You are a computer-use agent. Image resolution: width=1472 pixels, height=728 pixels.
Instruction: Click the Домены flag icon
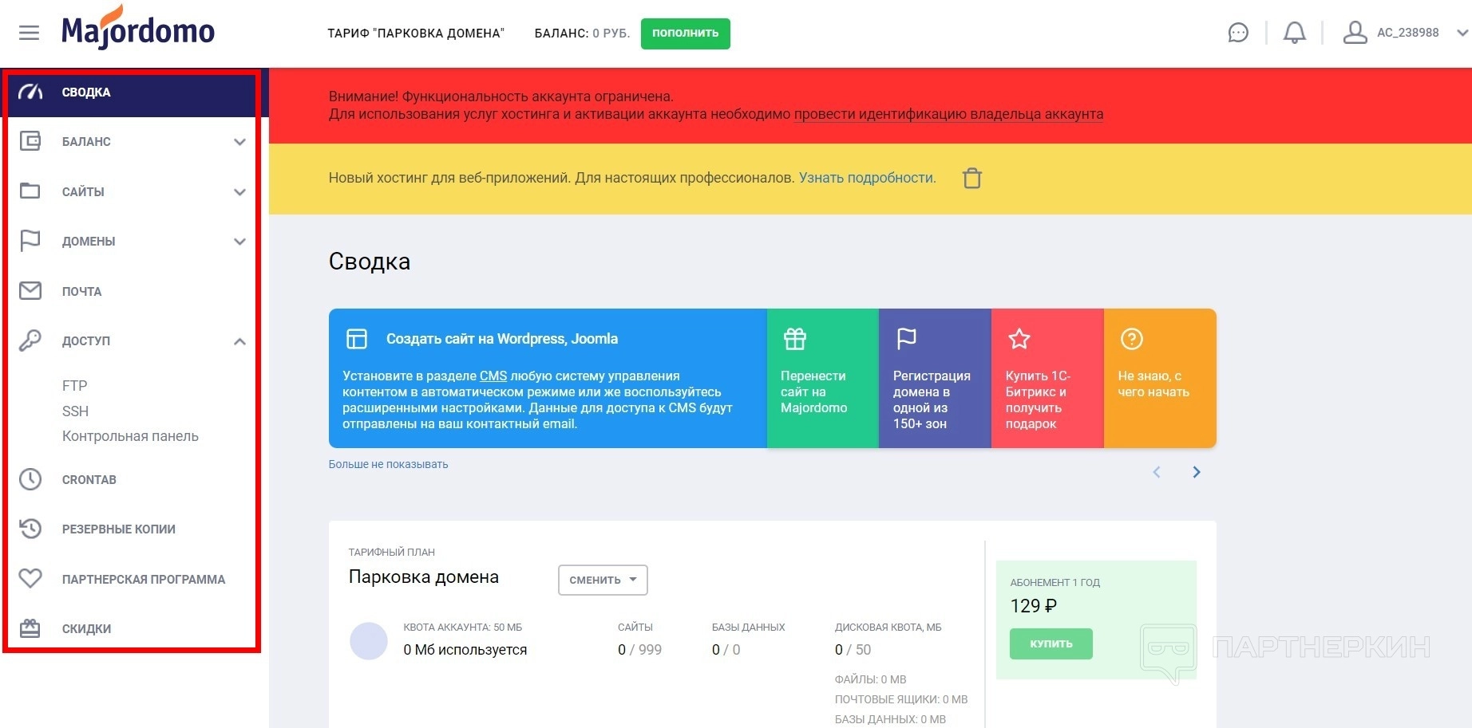(x=30, y=241)
